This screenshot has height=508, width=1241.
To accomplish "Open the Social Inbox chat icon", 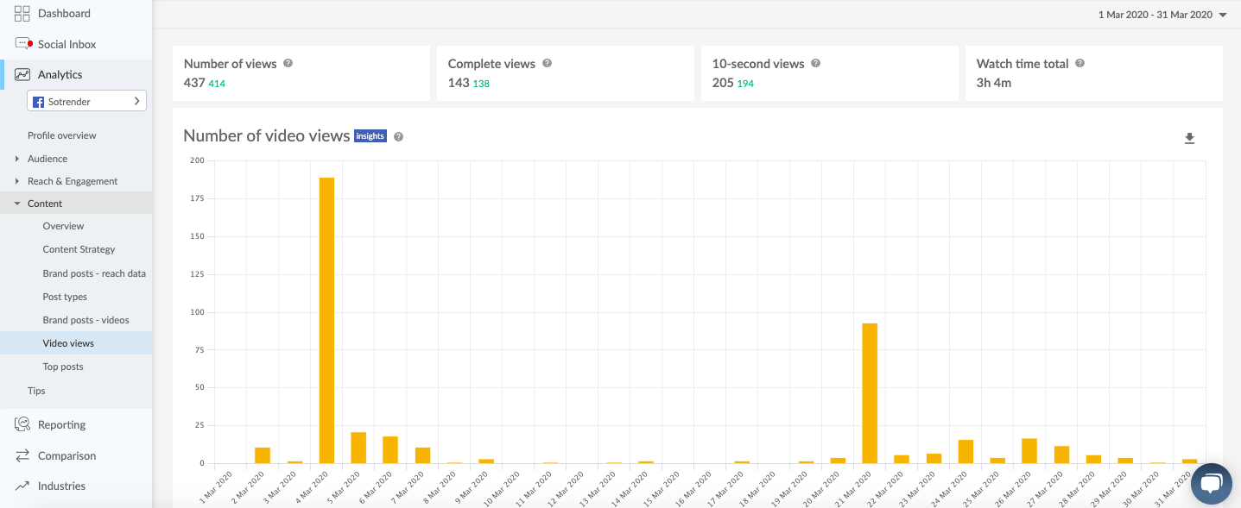I will point(23,44).
